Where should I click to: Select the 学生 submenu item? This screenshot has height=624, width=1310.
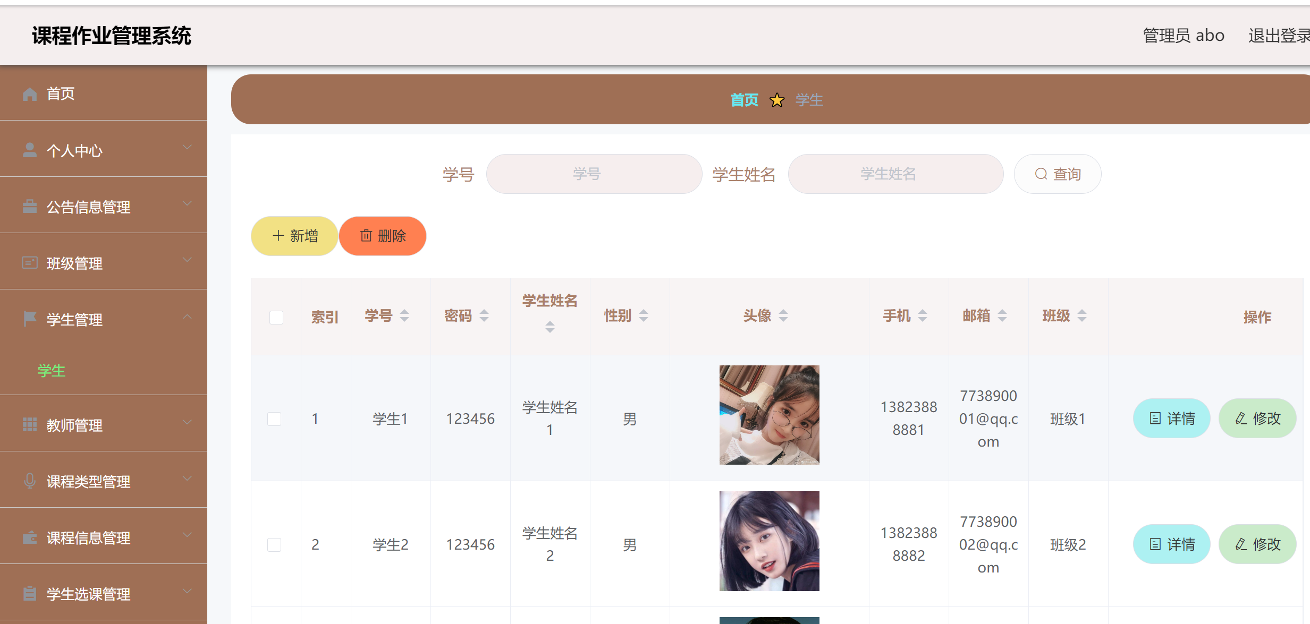click(52, 370)
